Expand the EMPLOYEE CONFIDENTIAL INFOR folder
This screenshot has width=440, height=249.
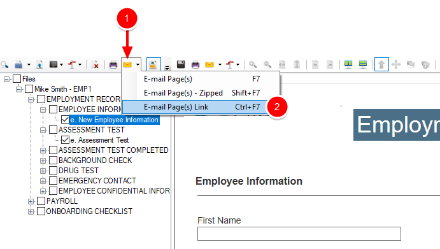[x=43, y=191]
